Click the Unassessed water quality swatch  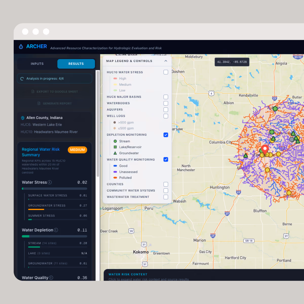click(115, 172)
